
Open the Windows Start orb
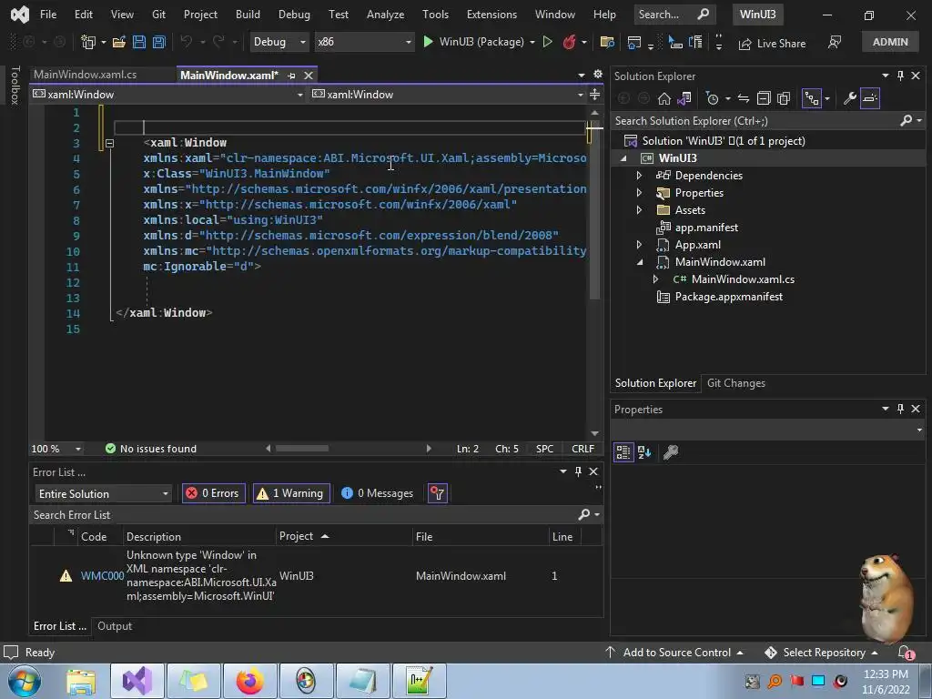click(25, 682)
